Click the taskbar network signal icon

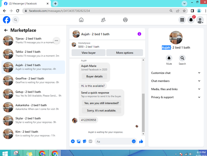click(186, 154)
